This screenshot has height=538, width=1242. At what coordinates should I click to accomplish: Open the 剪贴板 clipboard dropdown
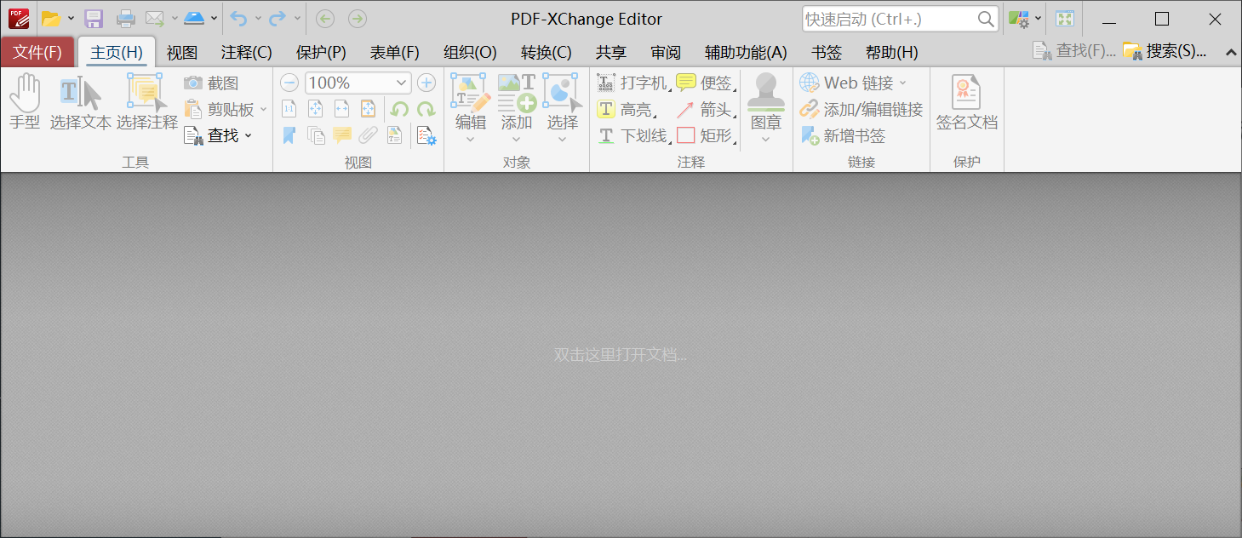pyautogui.click(x=263, y=109)
